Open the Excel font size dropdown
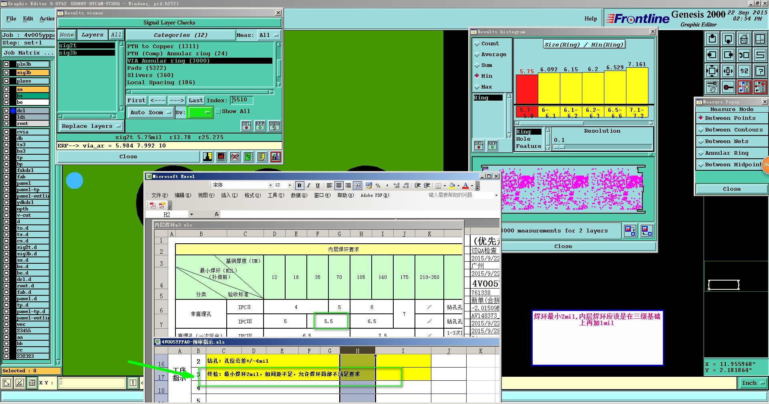 click(x=290, y=185)
